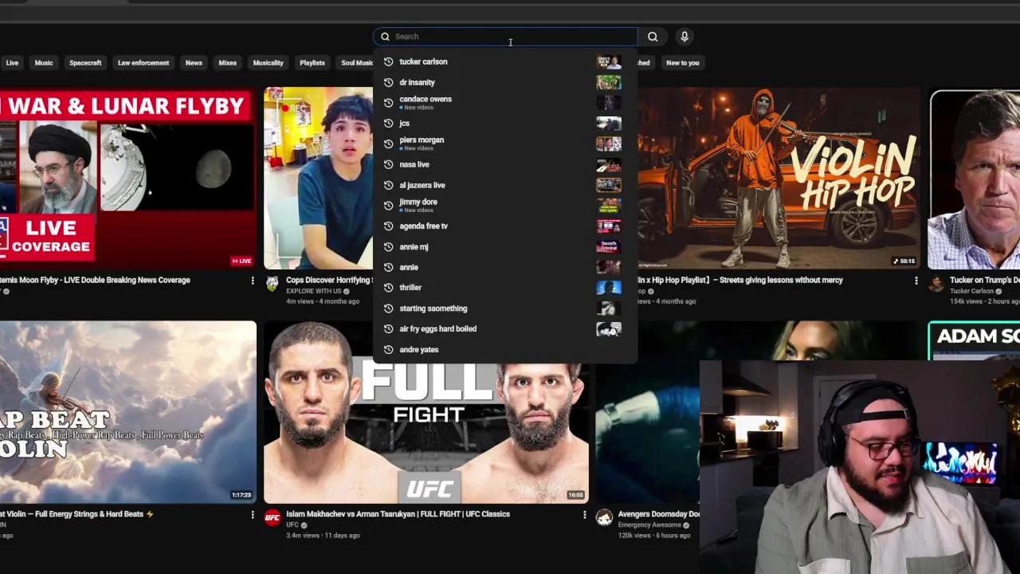
Task: Open EXPLORE WITH US channel avatar
Action: [273, 283]
